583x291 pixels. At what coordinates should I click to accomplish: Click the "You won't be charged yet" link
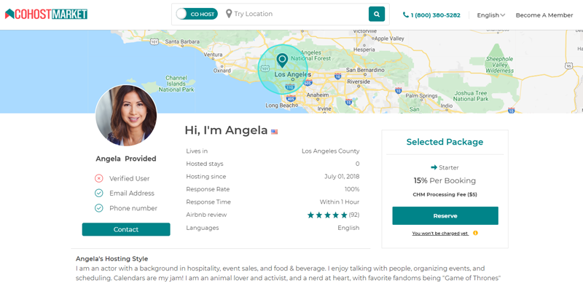439,234
